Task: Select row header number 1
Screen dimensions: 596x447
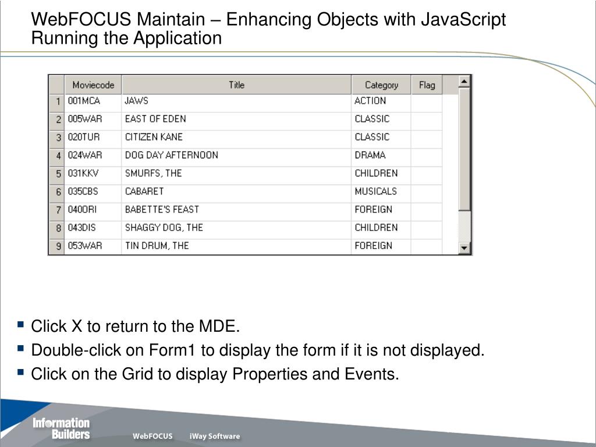Action: click(x=57, y=103)
